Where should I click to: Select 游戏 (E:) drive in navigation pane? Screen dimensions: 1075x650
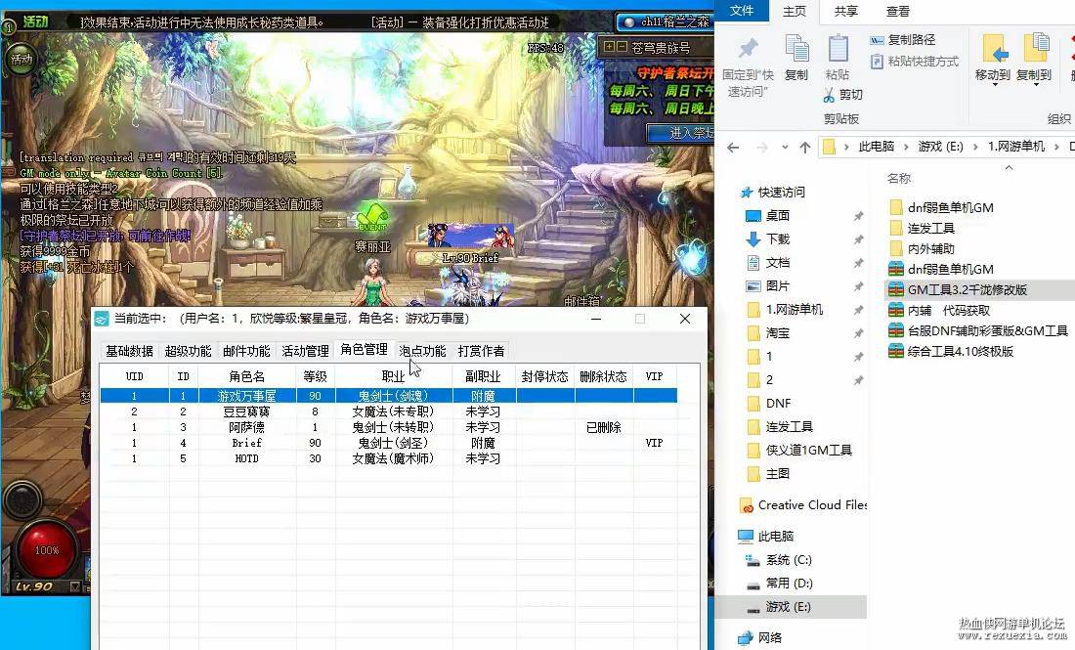pyautogui.click(x=789, y=607)
